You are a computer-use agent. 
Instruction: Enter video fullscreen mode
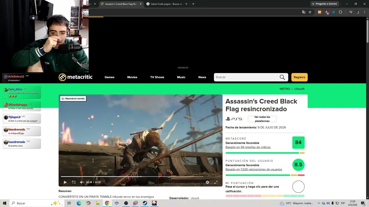[216, 182]
